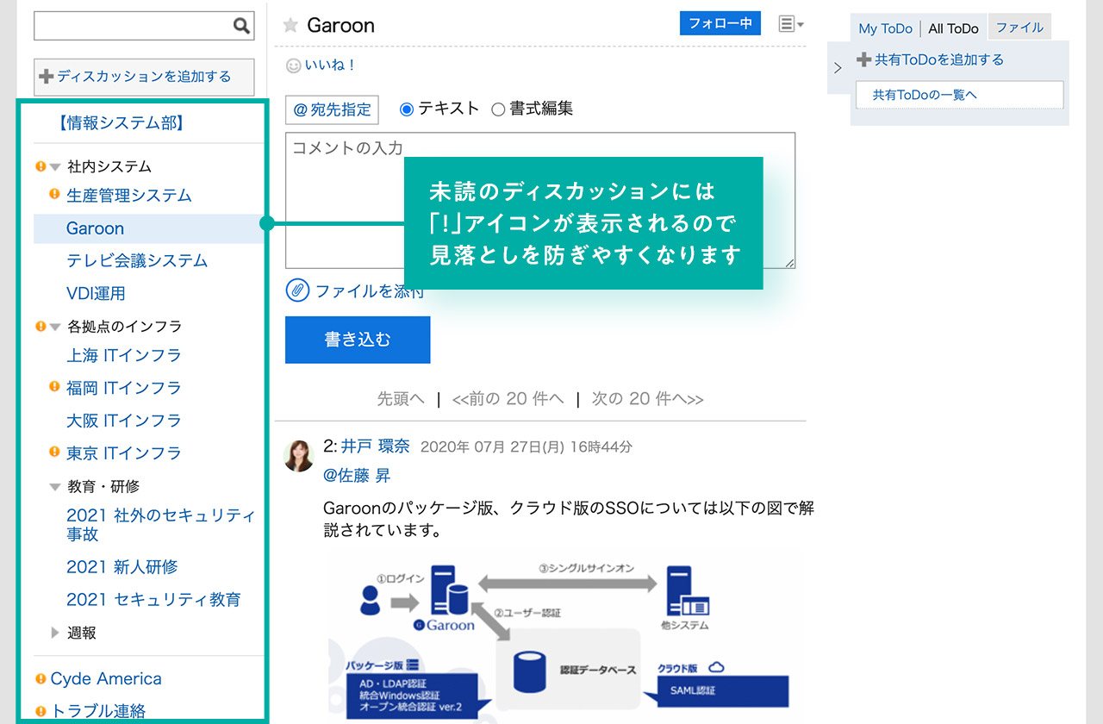Star the Garoon discussion title
1103x724 pixels.
290,25
